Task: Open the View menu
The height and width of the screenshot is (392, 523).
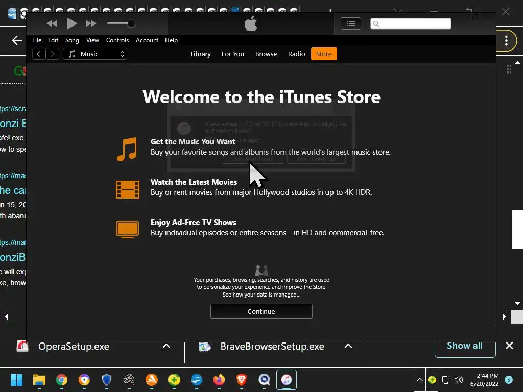Action: click(x=92, y=40)
